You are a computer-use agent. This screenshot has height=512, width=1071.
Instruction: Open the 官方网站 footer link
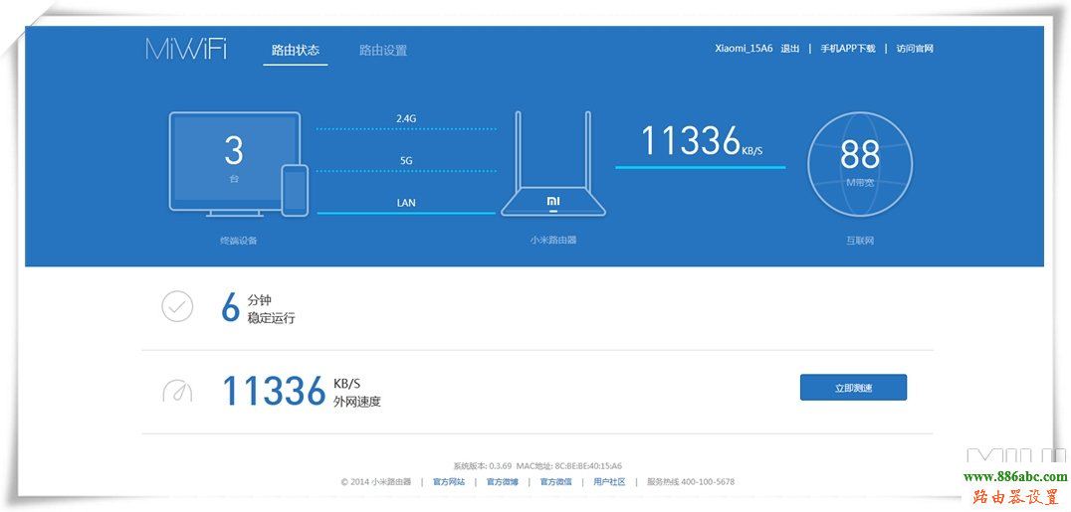pos(448,482)
